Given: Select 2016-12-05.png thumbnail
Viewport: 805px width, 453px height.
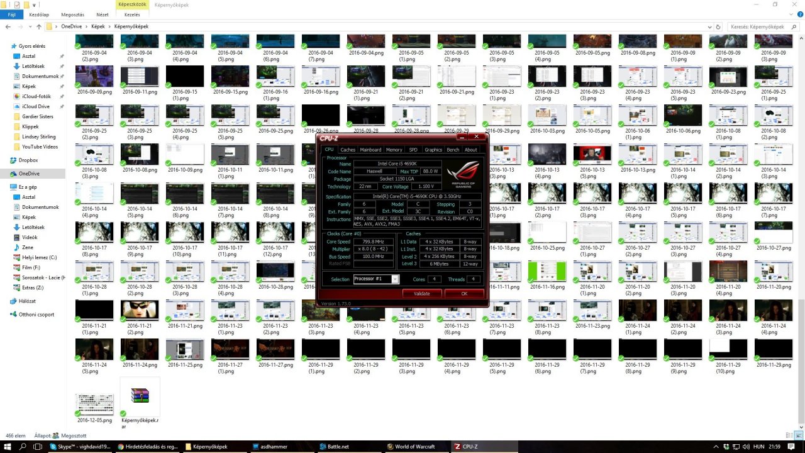Looking at the screenshot, I should 94,404.
